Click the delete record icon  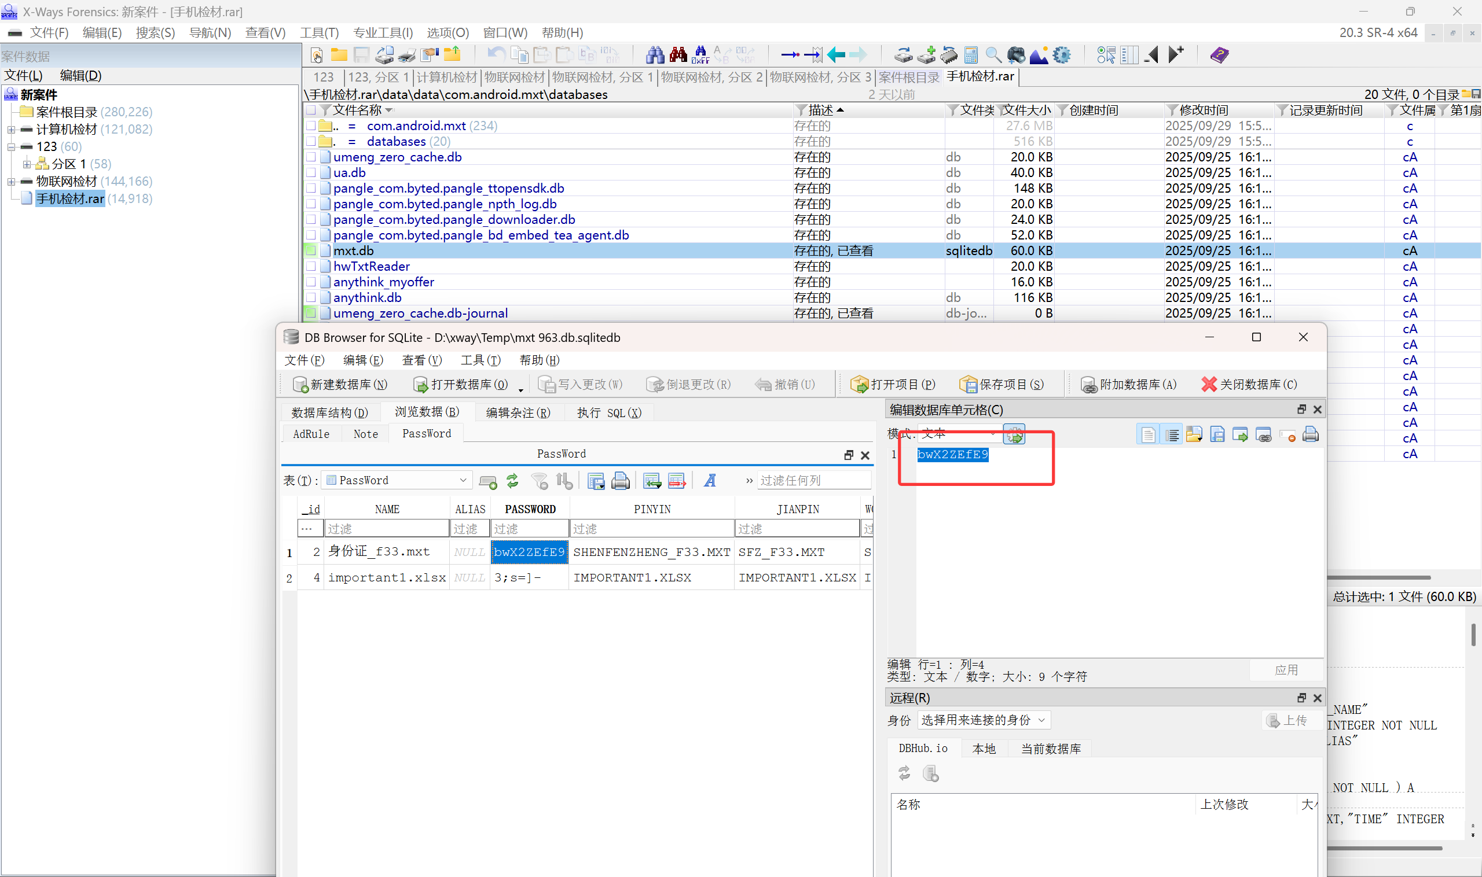click(x=677, y=481)
